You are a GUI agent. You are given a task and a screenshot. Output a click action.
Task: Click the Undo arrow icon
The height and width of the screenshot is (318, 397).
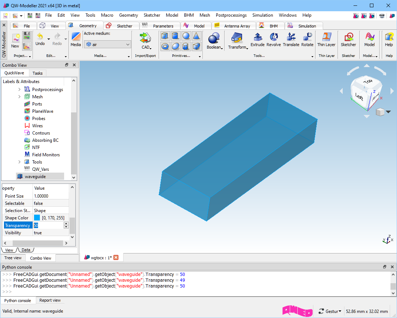click(x=40, y=36)
